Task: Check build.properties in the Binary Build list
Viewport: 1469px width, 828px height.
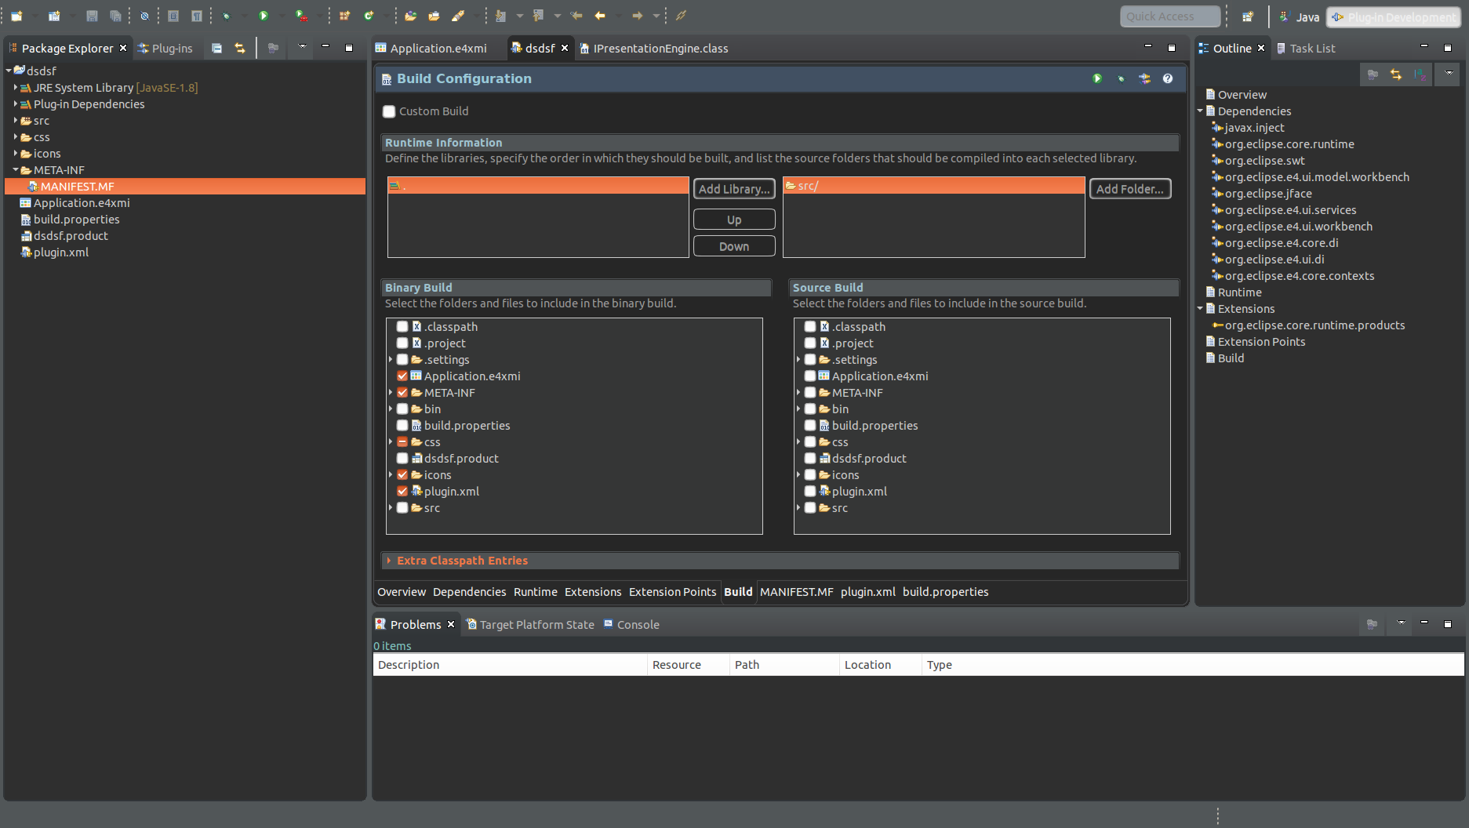Action: [x=402, y=425]
